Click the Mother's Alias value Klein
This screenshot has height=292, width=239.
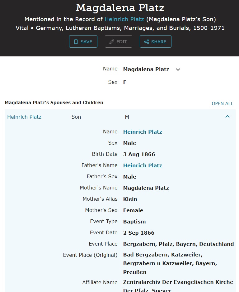tap(130, 199)
